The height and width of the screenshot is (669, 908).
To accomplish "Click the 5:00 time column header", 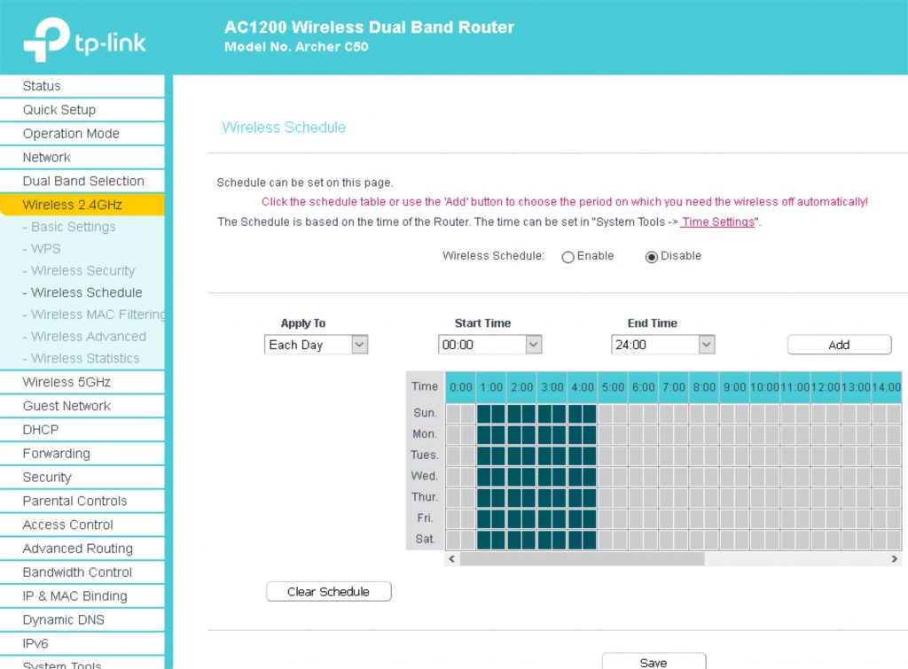I will coord(613,387).
